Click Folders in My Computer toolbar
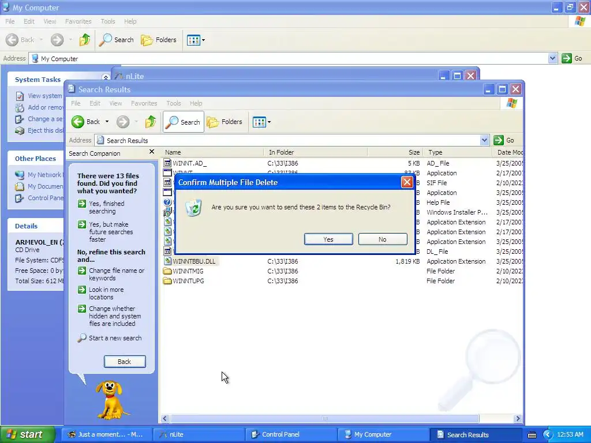The image size is (591, 443). click(x=158, y=40)
